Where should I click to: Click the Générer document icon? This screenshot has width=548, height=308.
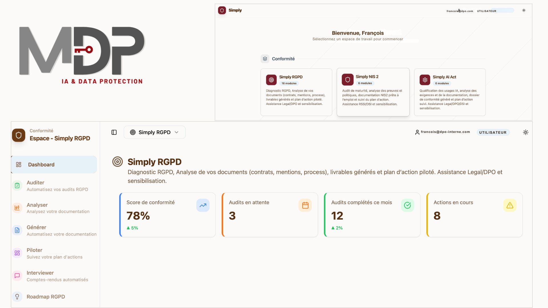tap(17, 230)
